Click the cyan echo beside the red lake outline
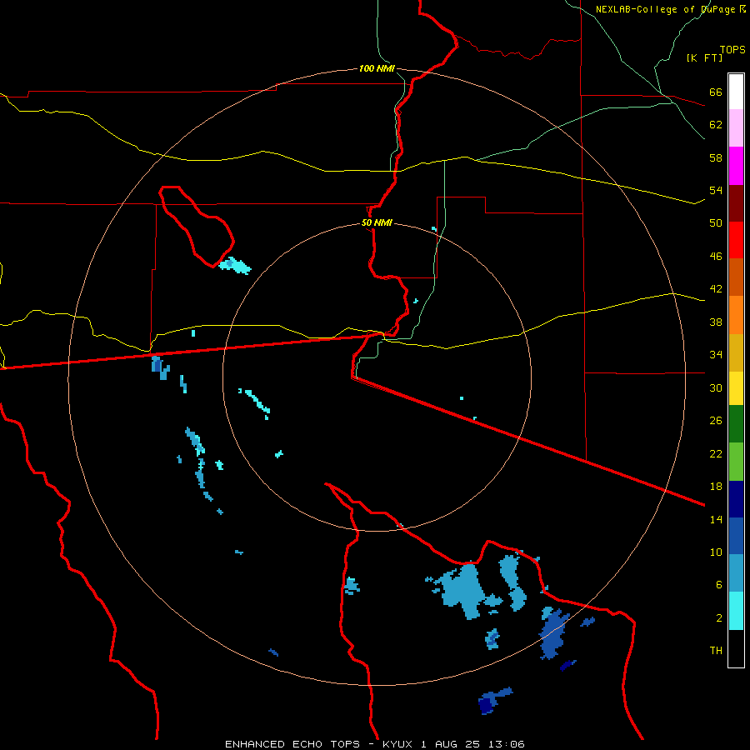The image size is (750, 750). (235, 266)
